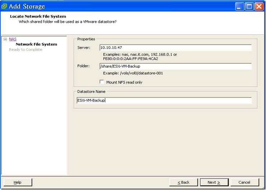Viewport: 266px width, 190px height.
Task: Click the 'Folder:' label
Action: click(83, 66)
